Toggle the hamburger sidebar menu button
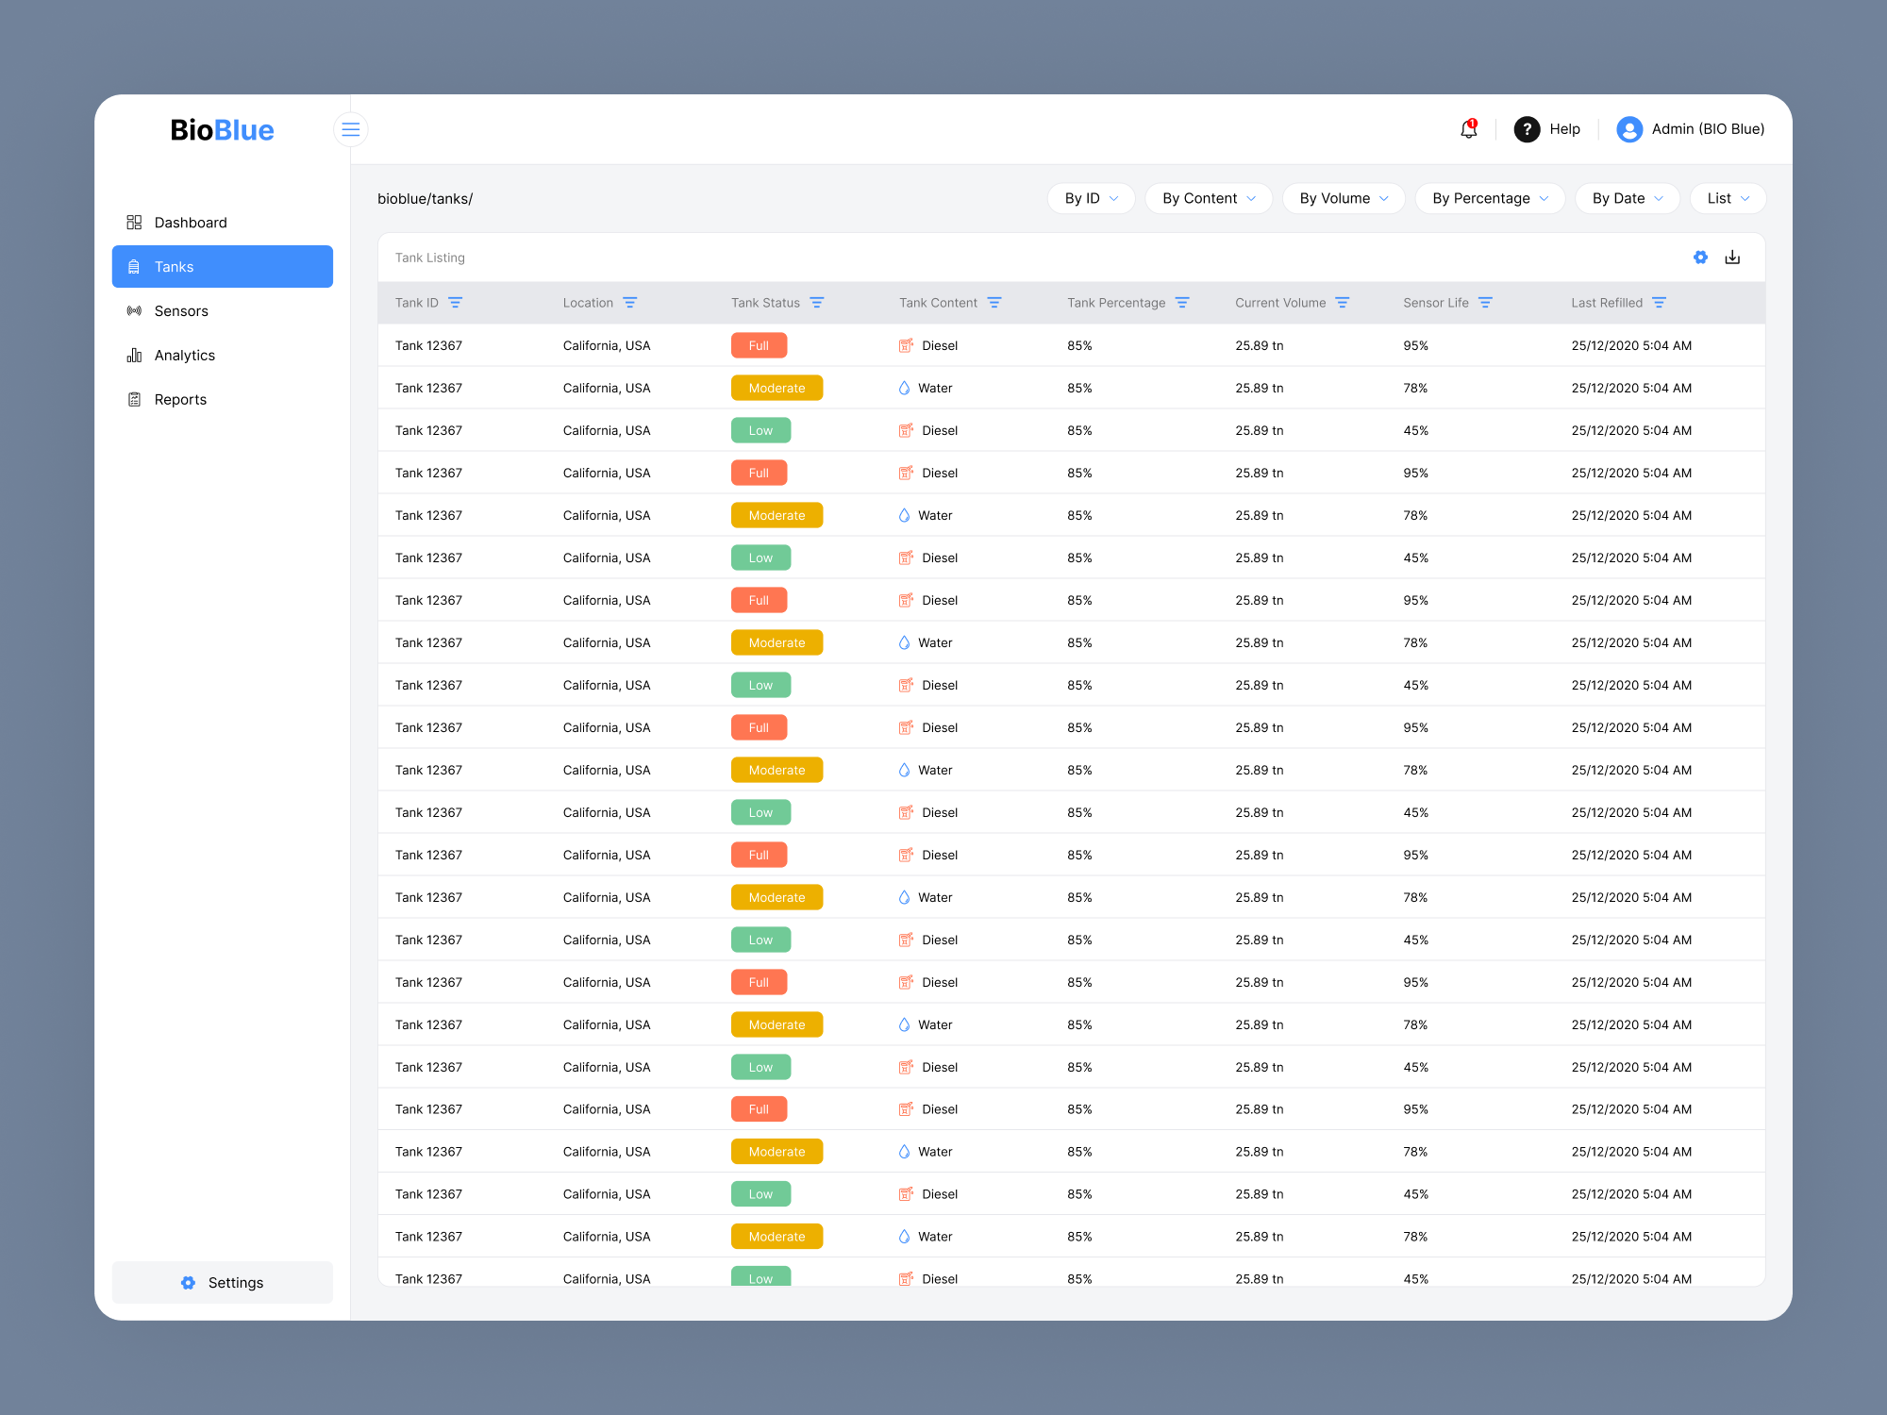Viewport: 1887px width, 1415px height. pyautogui.click(x=350, y=129)
